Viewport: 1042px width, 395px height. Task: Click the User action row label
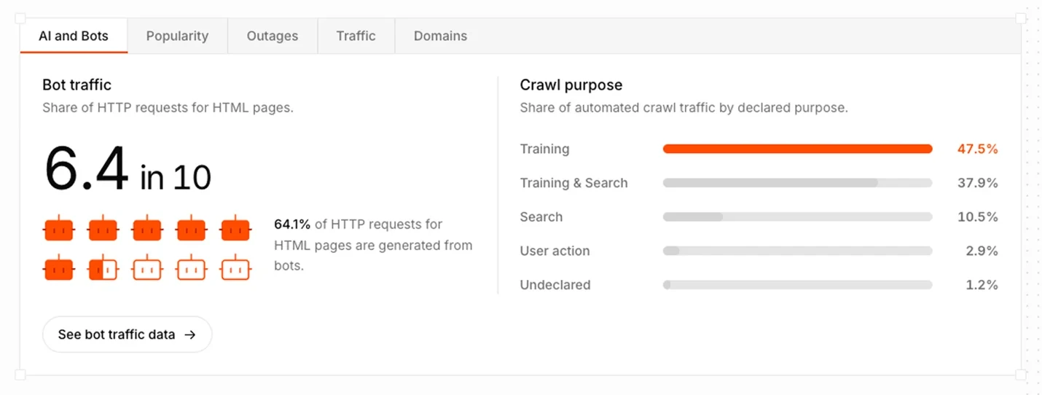pyautogui.click(x=555, y=251)
